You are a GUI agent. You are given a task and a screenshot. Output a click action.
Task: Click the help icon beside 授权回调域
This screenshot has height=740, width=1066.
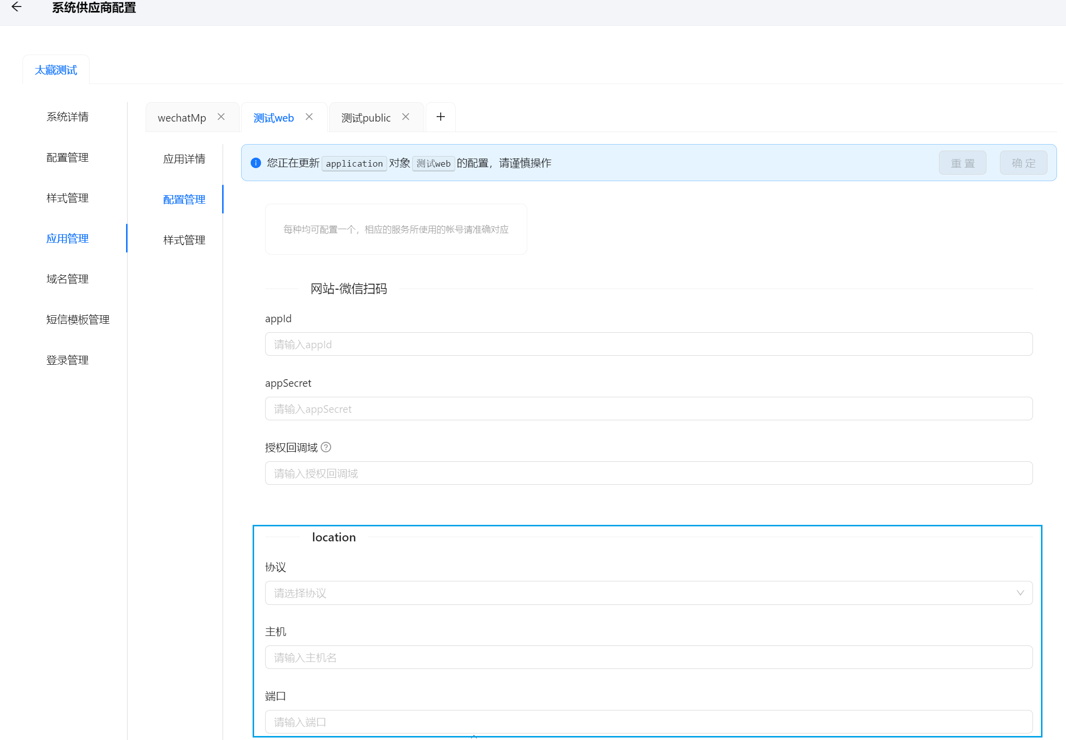click(326, 447)
